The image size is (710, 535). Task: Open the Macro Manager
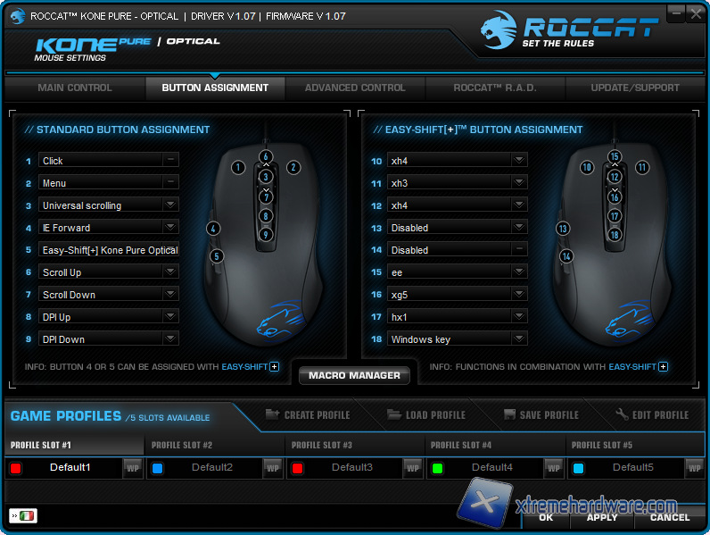tap(354, 375)
